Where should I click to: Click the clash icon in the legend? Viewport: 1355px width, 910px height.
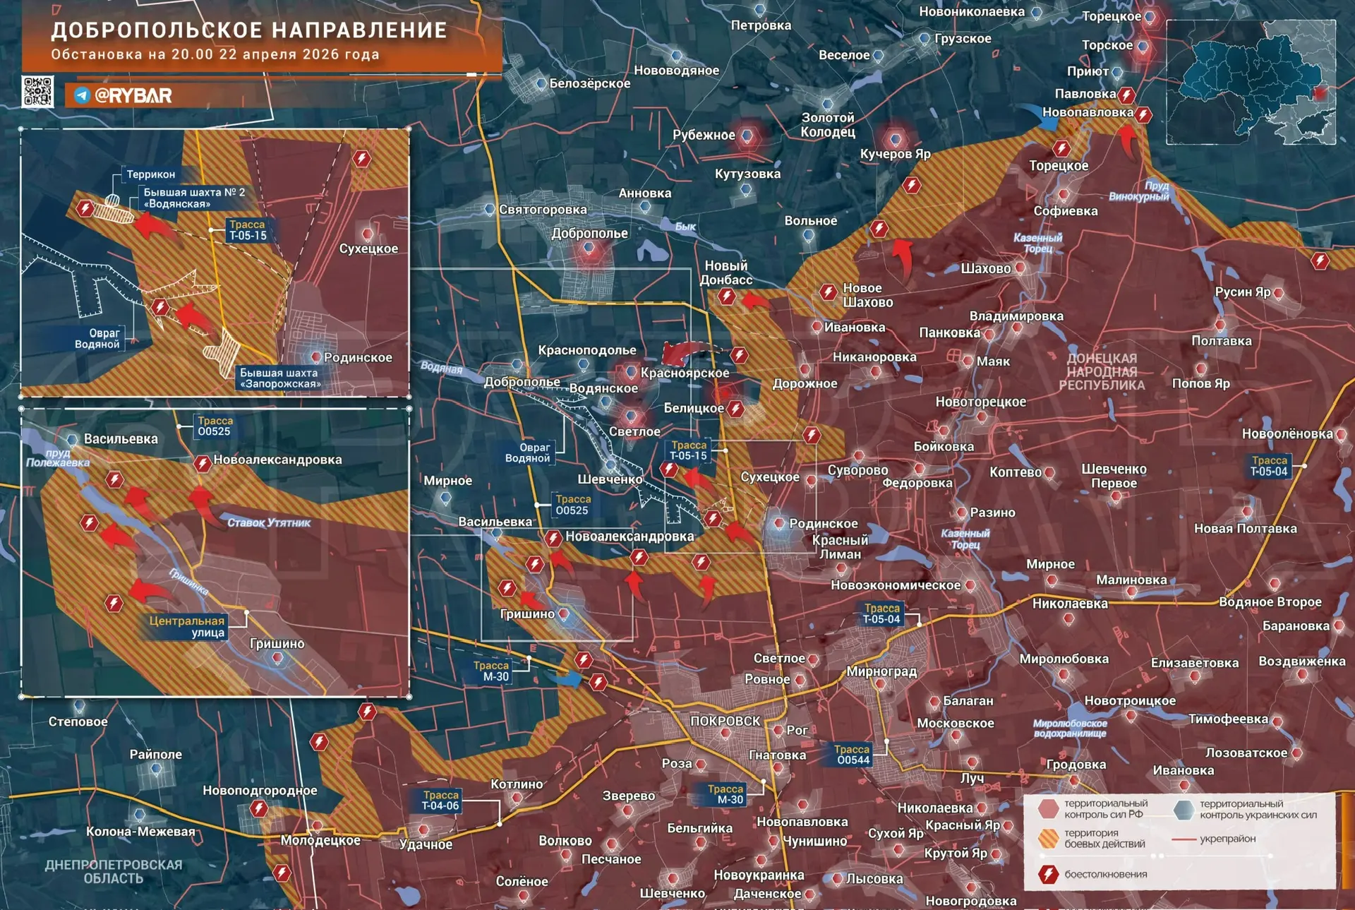(1048, 875)
